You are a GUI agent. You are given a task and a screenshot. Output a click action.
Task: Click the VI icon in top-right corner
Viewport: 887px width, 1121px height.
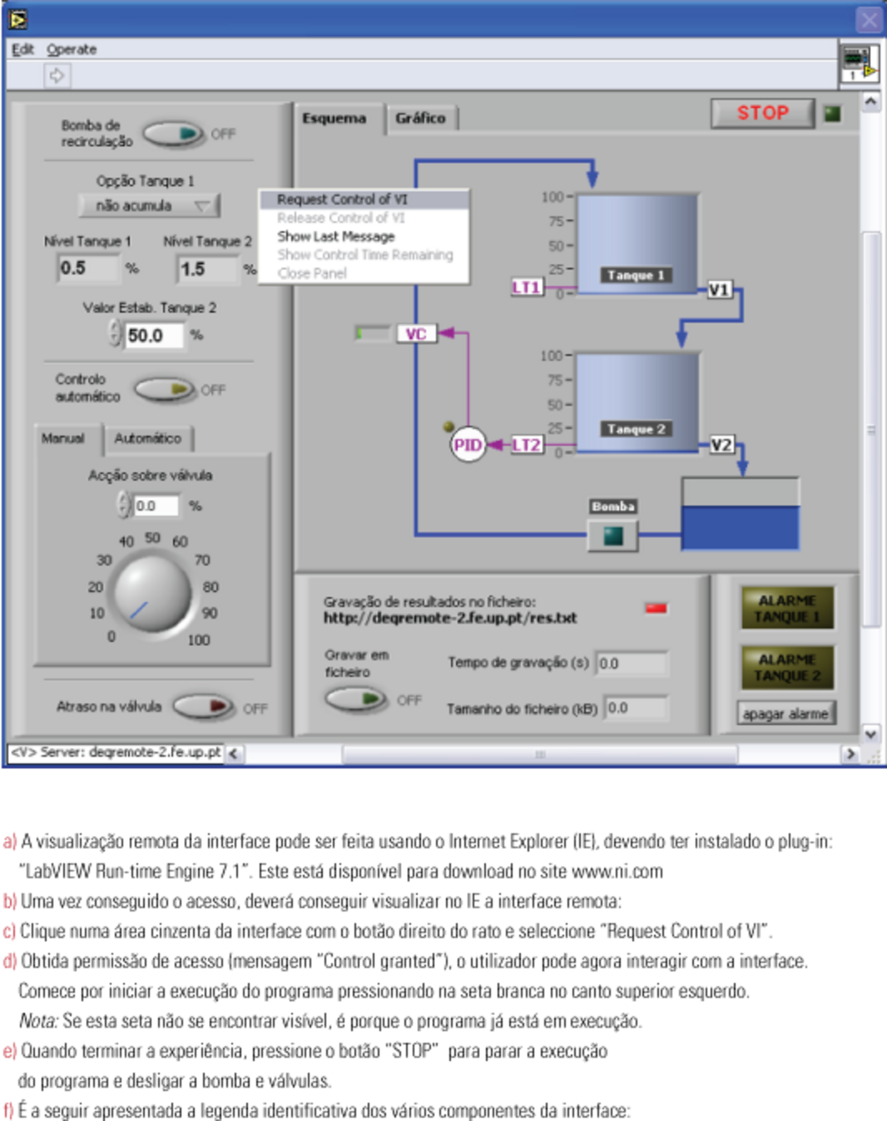[859, 64]
